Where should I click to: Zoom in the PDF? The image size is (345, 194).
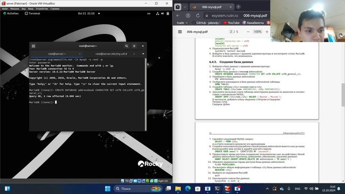267,32
